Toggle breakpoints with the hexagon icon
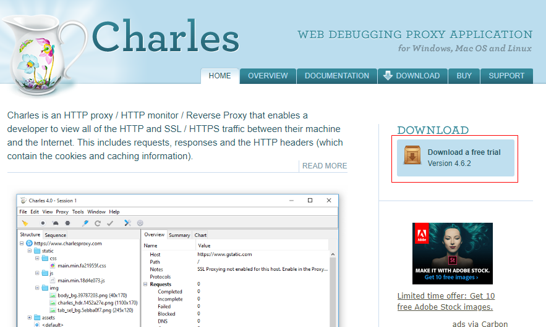 (67, 223)
